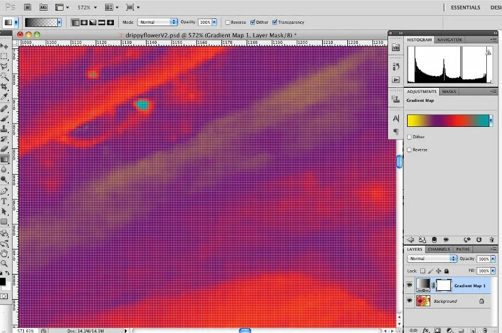Select the Eyedropper tool

pos(4,97)
